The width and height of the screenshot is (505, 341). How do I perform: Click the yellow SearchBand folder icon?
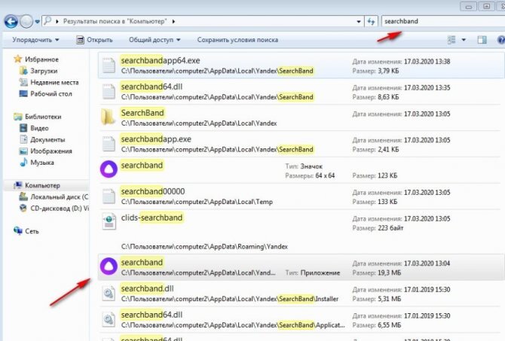(x=108, y=117)
